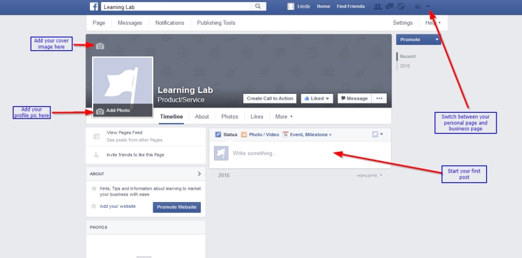This screenshot has width=522, height=258.
Task: Click the Pages Feed icon
Action: coord(96,136)
